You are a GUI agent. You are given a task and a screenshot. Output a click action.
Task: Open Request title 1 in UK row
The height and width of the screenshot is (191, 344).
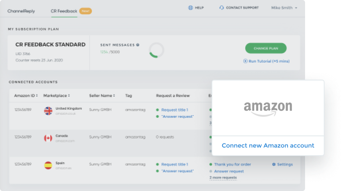(175, 110)
